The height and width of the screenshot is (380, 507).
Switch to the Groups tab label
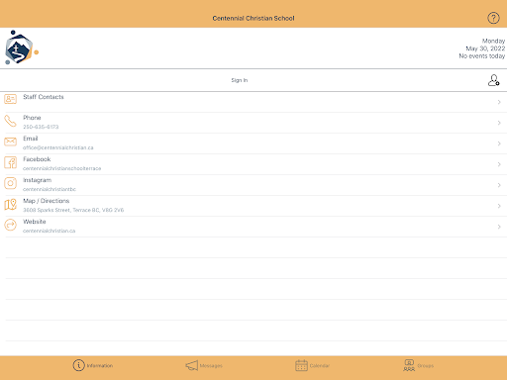tap(426, 366)
